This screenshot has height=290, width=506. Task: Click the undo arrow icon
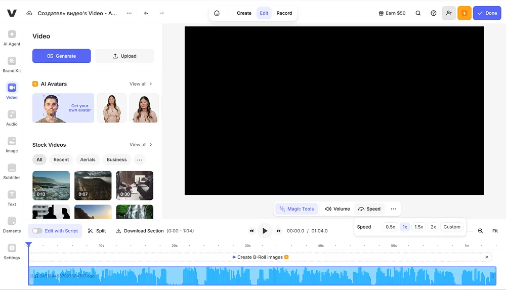(146, 13)
